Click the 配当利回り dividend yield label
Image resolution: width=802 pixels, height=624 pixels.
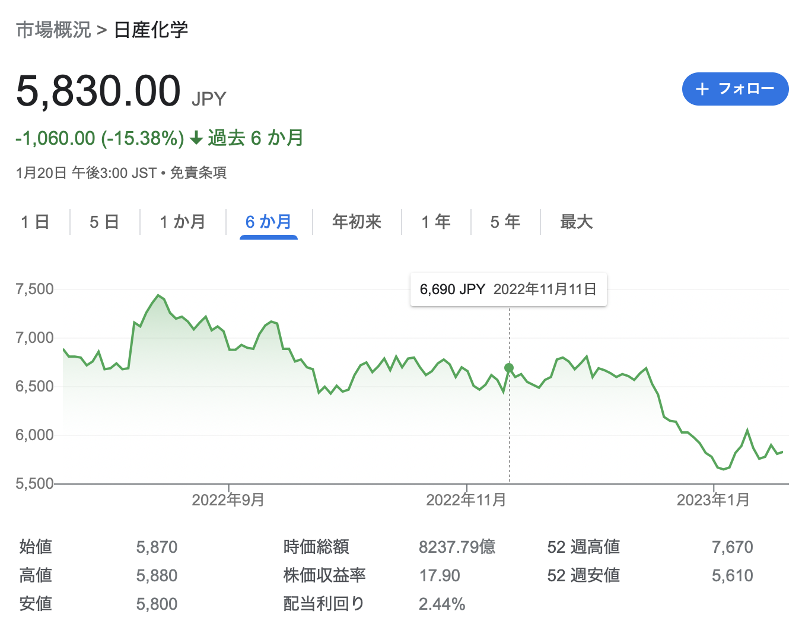click(x=324, y=604)
